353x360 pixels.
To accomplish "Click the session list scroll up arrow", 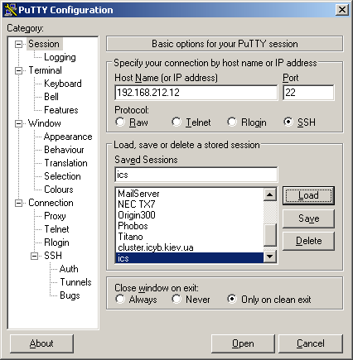I will pos(270,194).
